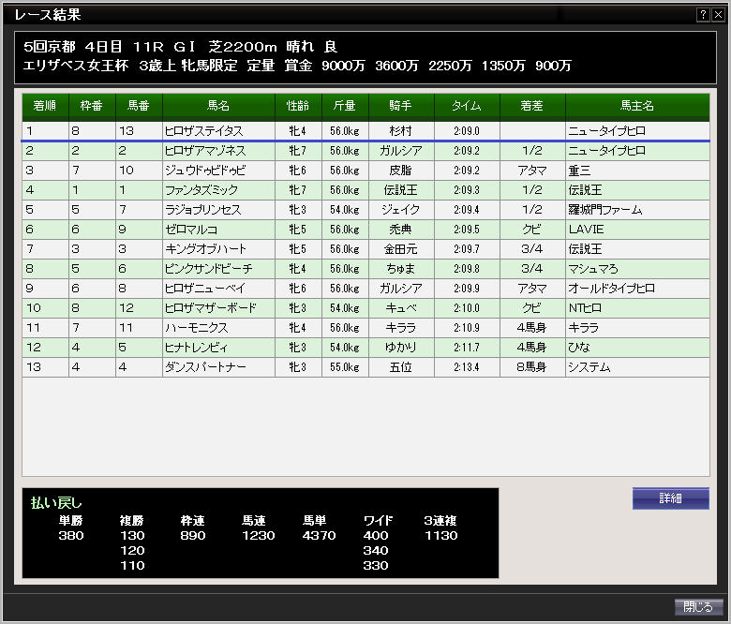Select horse ピンクサンドビーチ
The width and height of the screenshot is (731, 624).
coord(209,269)
